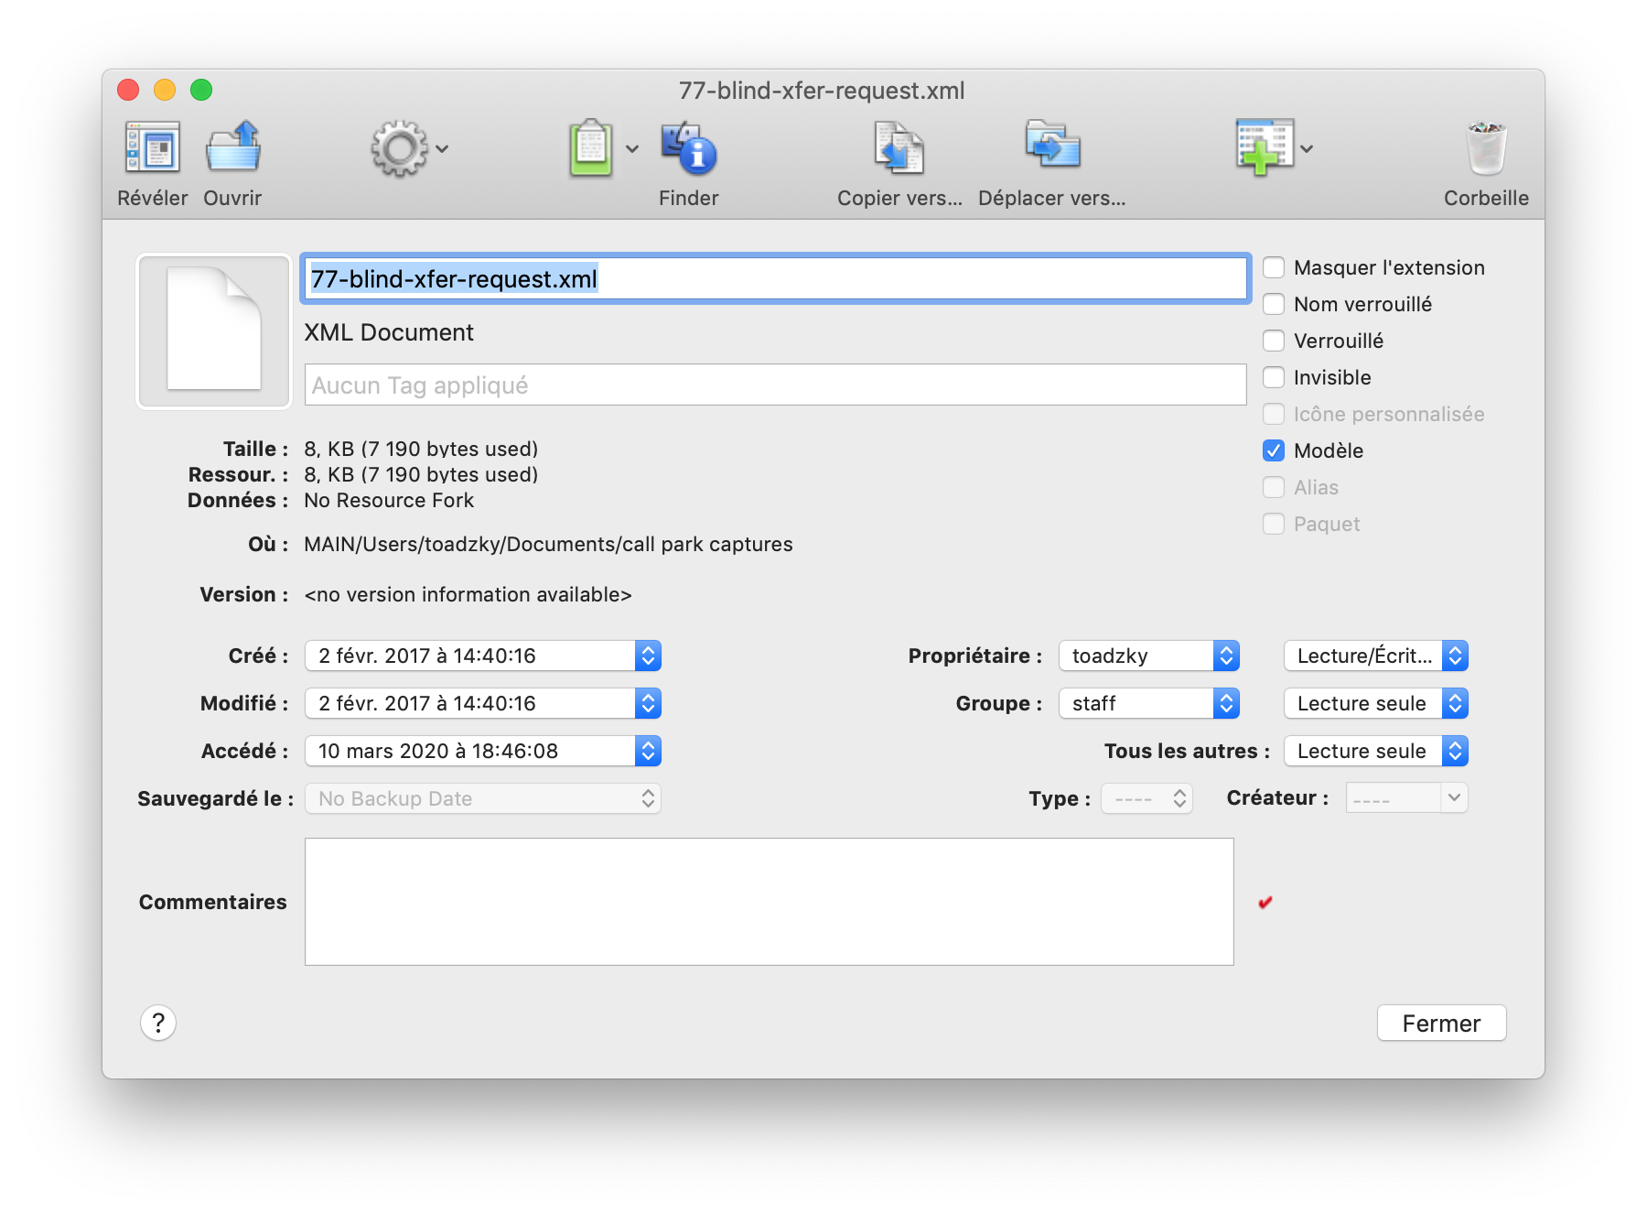Screen dimensions: 1647x1214
Task: Expand the green add-columns toolbar menu
Action: click(x=1307, y=148)
